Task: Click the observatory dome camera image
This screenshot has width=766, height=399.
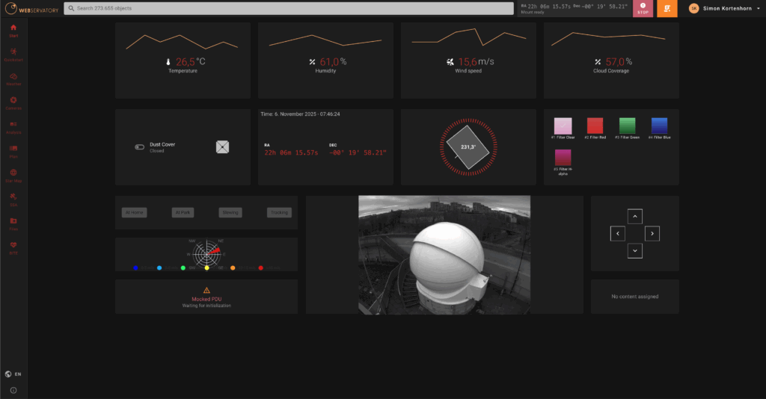Action: point(444,254)
